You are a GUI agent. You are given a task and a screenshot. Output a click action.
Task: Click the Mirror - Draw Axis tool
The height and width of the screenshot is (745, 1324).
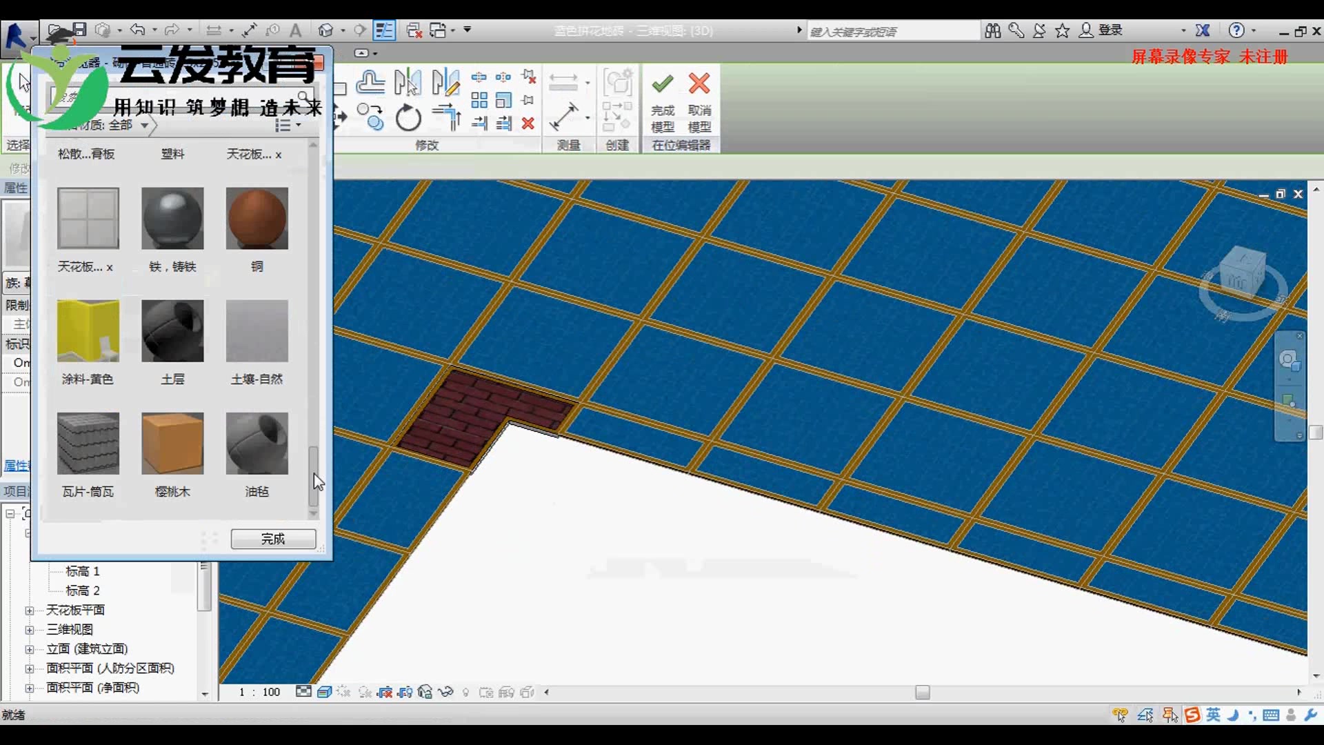coord(445,82)
